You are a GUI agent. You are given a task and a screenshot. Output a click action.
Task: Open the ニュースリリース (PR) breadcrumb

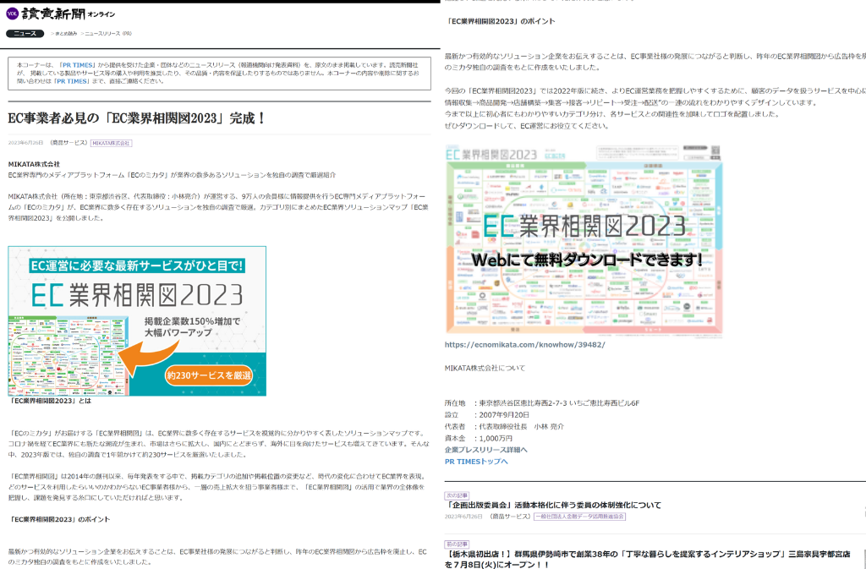pos(108,34)
